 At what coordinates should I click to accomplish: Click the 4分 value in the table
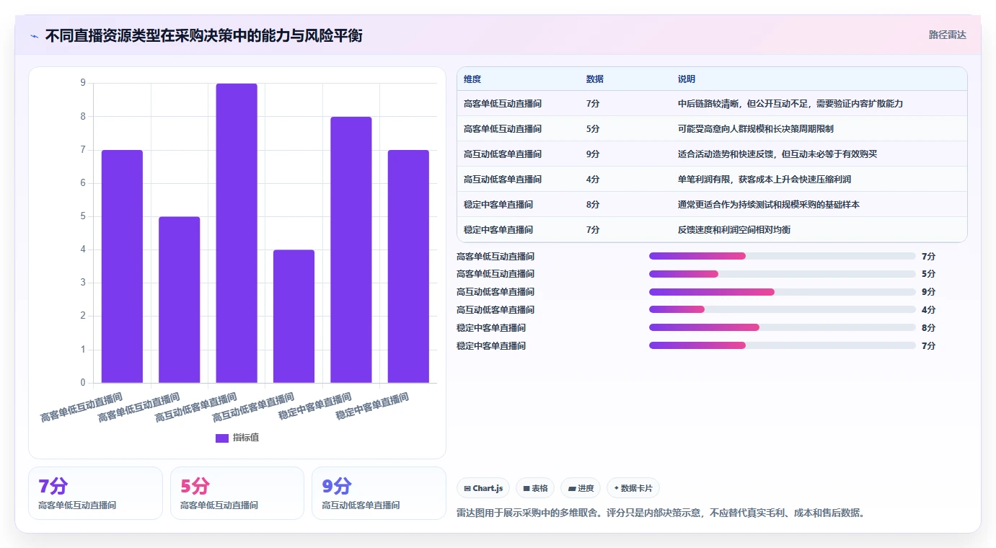pyautogui.click(x=593, y=180)
